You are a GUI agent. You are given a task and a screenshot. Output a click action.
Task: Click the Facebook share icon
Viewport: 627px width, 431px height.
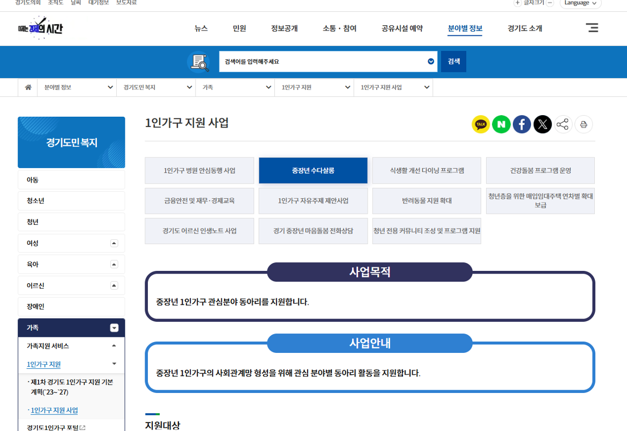coord(521,124)
